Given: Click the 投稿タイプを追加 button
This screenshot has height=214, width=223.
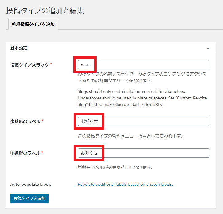Looking at the screenshot, I should pyautogui.click(x=29, y=198).
